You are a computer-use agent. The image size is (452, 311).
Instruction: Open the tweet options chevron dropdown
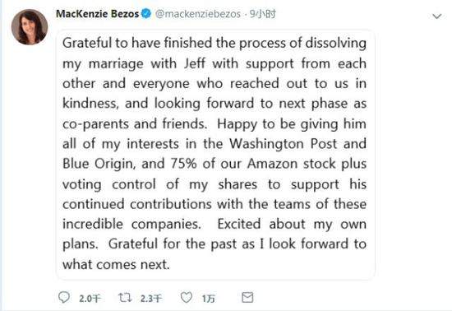click(437, 16)
